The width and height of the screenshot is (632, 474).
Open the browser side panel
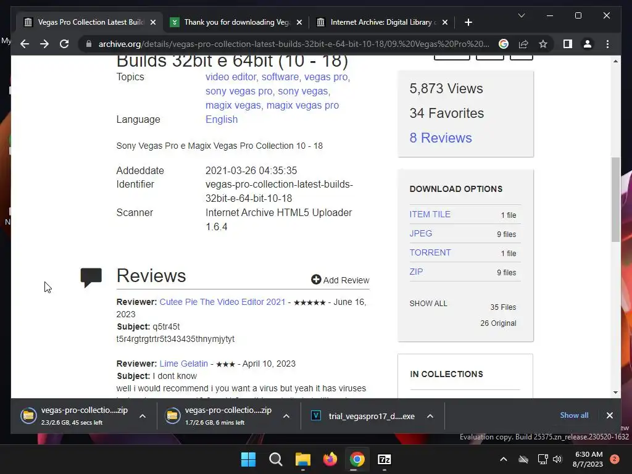click(x=568, y=44)
